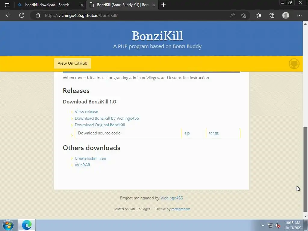Open the browser profile avatar
Image resolution: width=308 pixels, height=231 pixels.
tap(286, 15)
